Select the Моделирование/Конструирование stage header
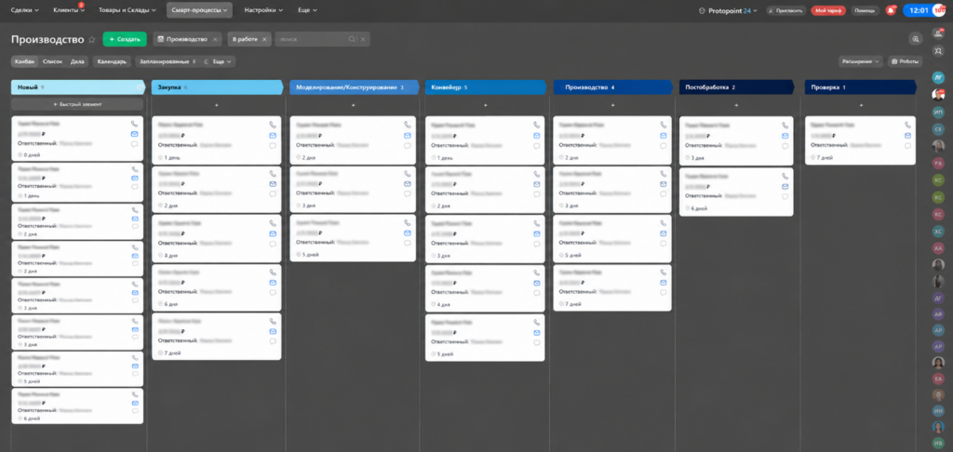Image resolution: width=953 pixels, height=452 pixels. pos(355,87)
